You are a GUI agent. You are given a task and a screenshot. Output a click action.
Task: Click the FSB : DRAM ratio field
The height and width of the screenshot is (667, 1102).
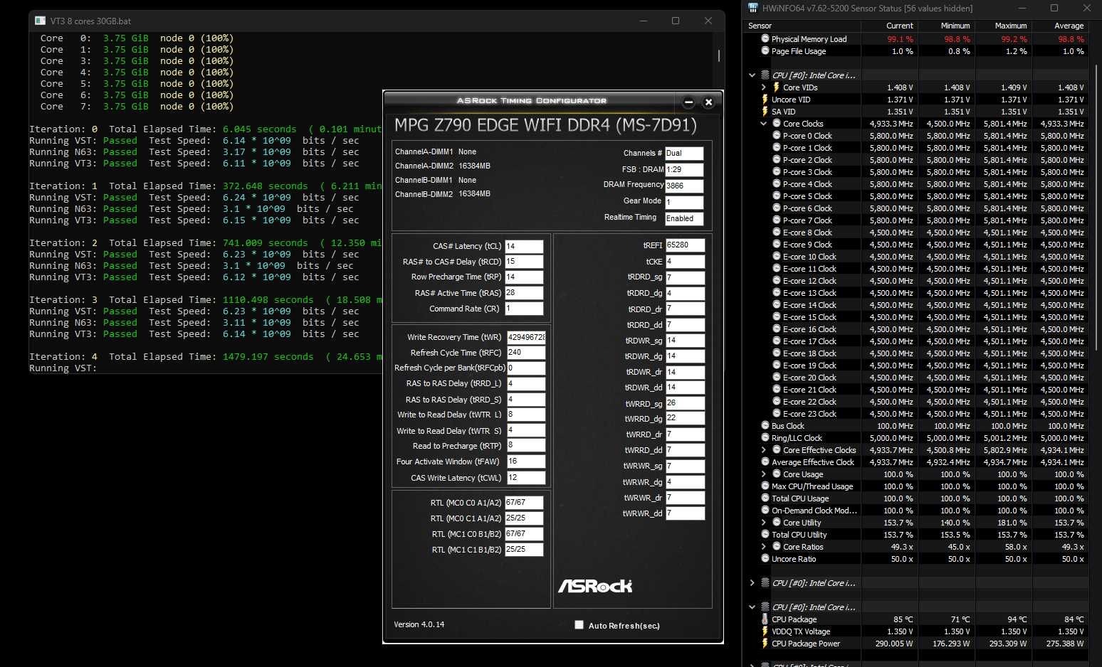pyautogui.click(x=684, y=169)
